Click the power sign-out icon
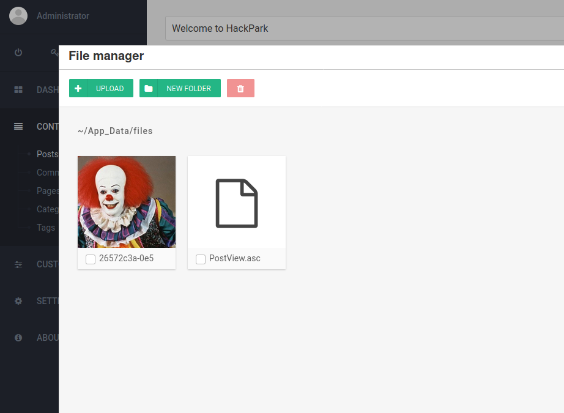The image size is (564, 413). [18, 53]
